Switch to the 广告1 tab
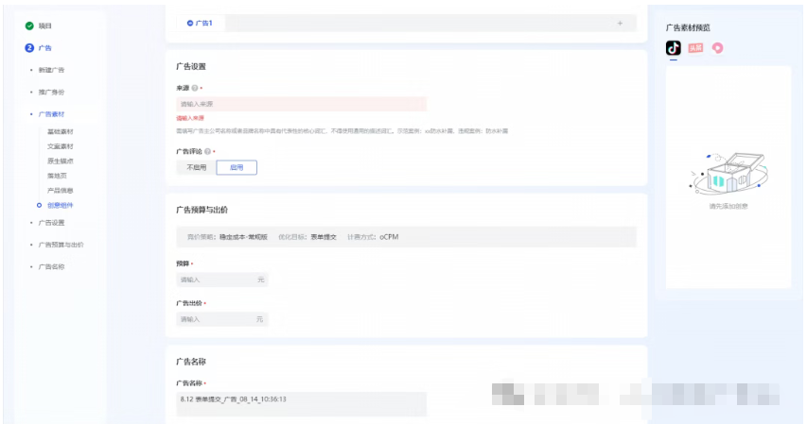 pos(200,23)
